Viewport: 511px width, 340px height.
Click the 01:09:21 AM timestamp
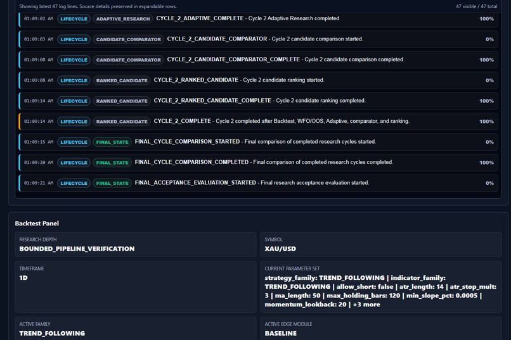39,183
